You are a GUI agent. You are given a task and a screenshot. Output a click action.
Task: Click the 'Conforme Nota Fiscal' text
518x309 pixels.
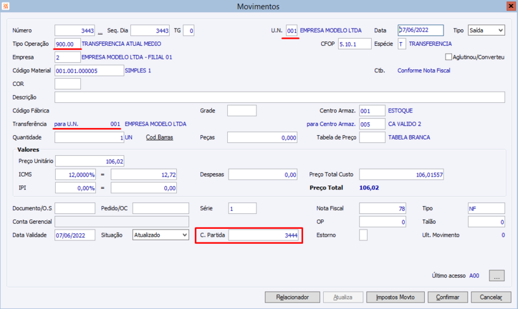pos(424,70)
